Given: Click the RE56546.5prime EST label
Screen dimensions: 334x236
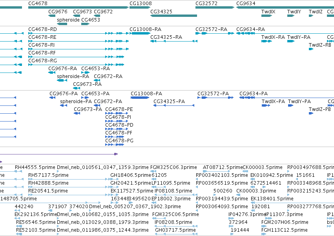Looking at the screenshot, I should (36, 222).
